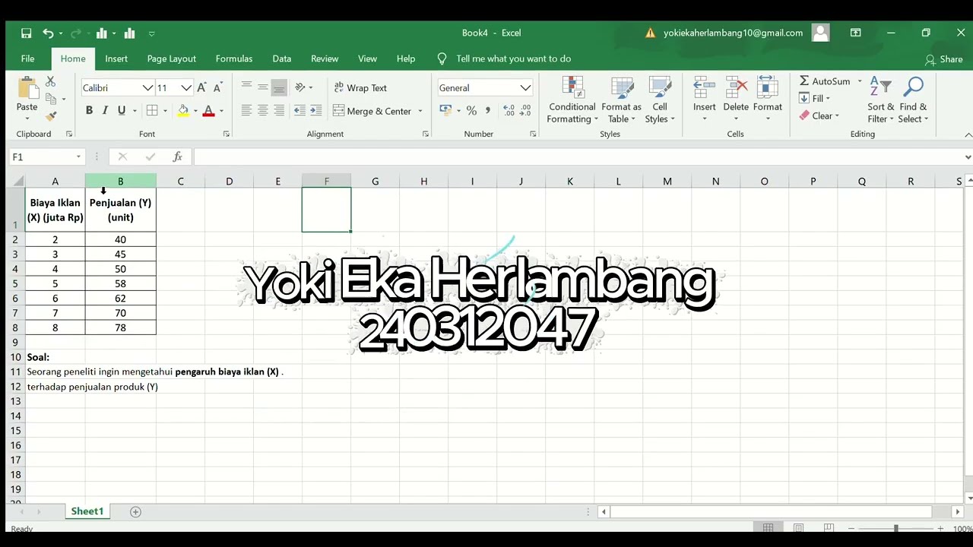Click Decrease Decimal icon
The image size is (973, 547).
tap(526, 111)
